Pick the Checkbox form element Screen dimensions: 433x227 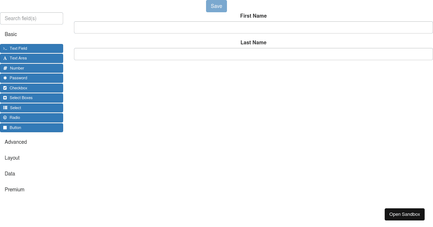click(x=31, y=88)
